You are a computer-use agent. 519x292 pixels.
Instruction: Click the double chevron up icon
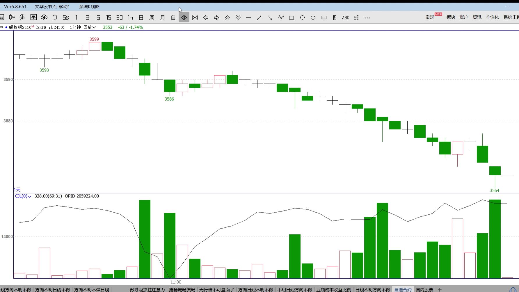click(227, 18)
